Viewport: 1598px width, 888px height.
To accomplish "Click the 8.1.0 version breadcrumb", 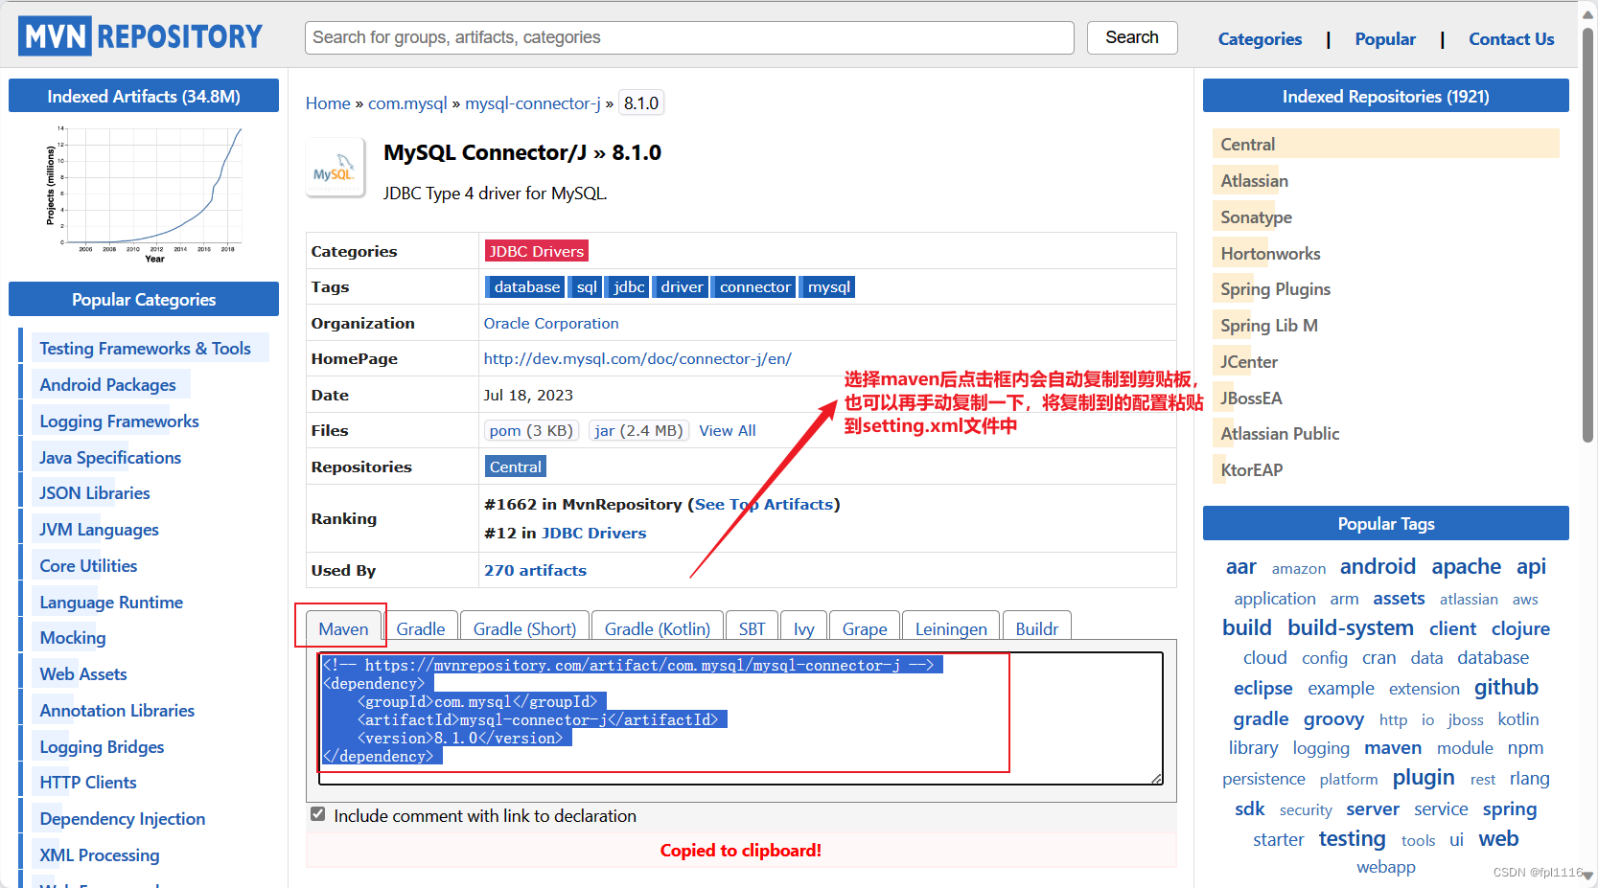I will tap(641, 103).
